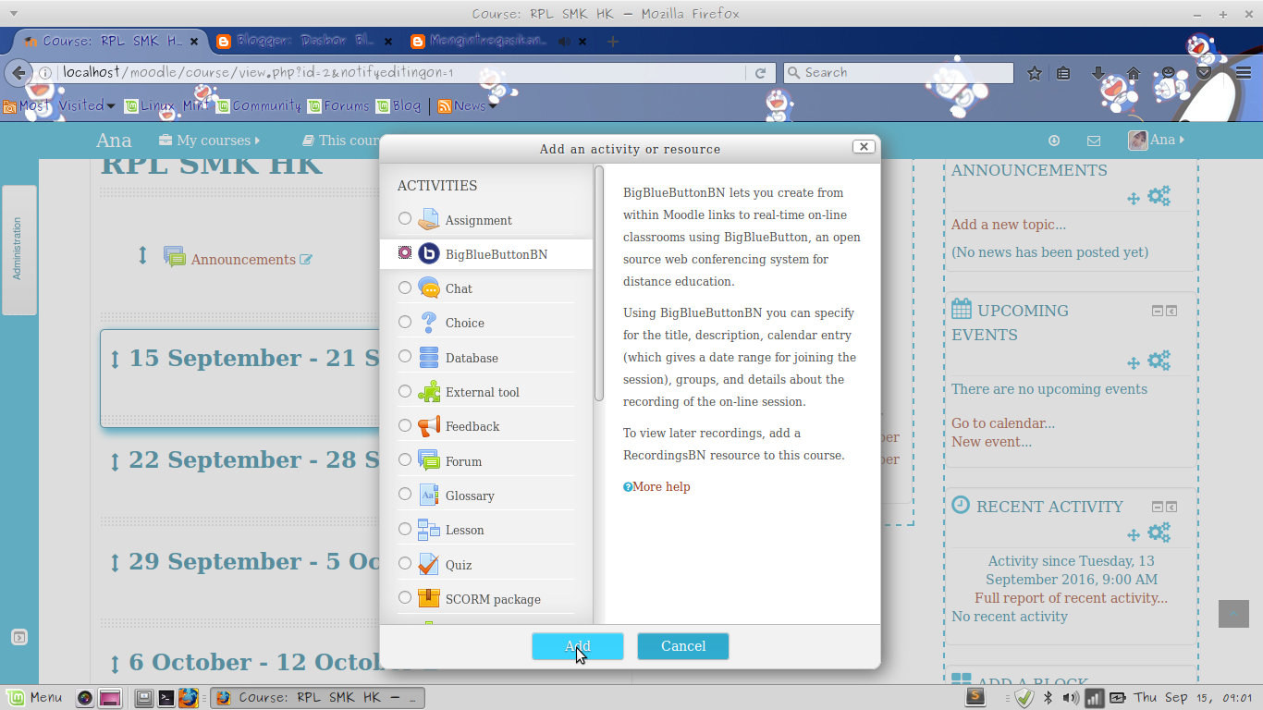Open Go to calendar link
The width and height of the screenshot is (1263, 710).
tap(1003, 423)
